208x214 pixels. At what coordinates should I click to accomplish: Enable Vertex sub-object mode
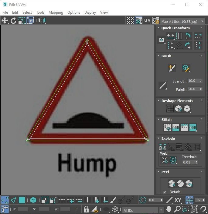click(5, 200)
